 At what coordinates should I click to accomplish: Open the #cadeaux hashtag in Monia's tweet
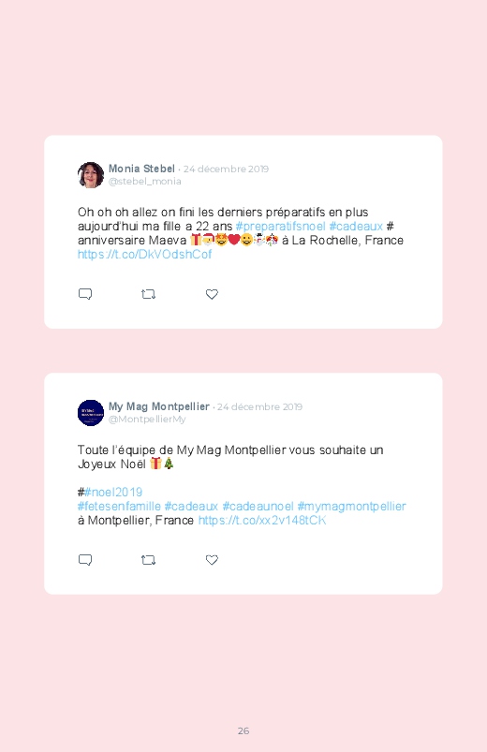[x=356, y=227]
